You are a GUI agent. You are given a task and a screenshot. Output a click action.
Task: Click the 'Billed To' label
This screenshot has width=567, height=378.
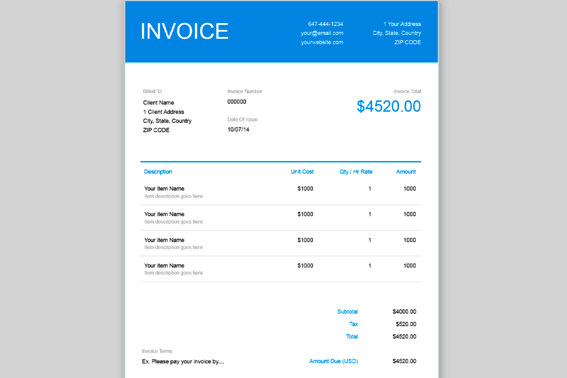pyautogui.click(x=152, y=91)
